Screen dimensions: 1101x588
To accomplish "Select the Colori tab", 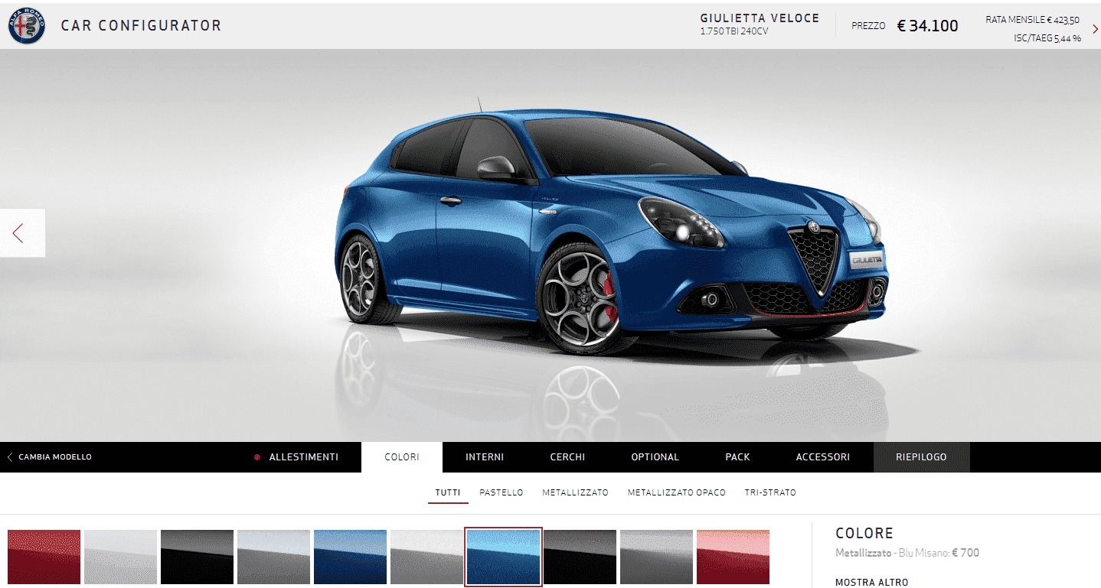I will pyautogui.click(x=402, y=457).
